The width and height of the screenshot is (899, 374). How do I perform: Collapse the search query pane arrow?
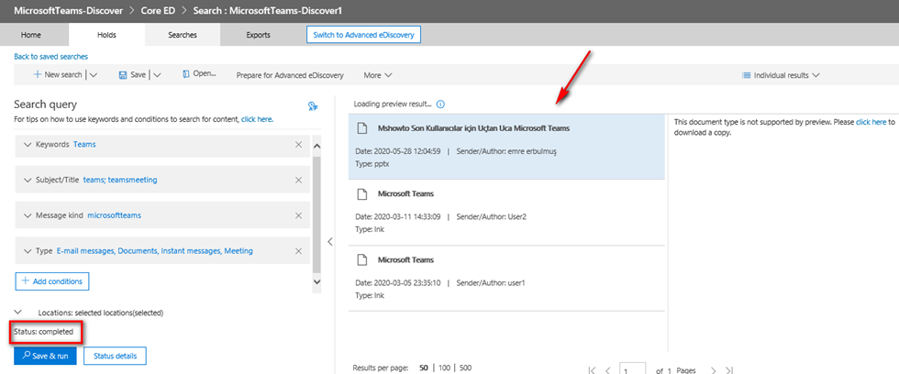click(329, 242)
